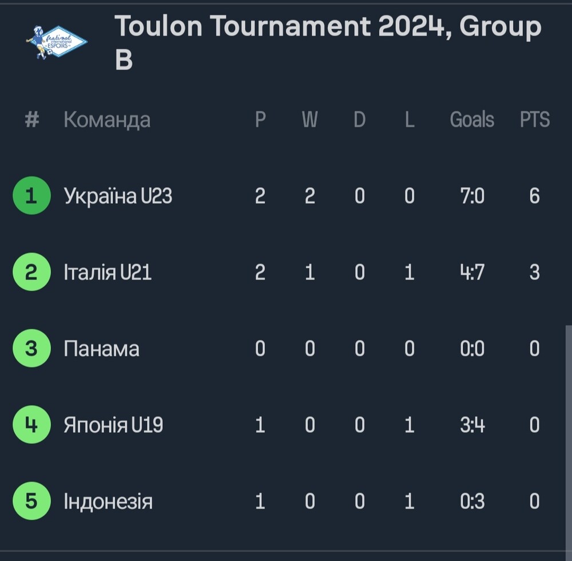Screen dimensions: 572x561
Task: Select the position 2 circle badge
Action: tap(31, 272)
